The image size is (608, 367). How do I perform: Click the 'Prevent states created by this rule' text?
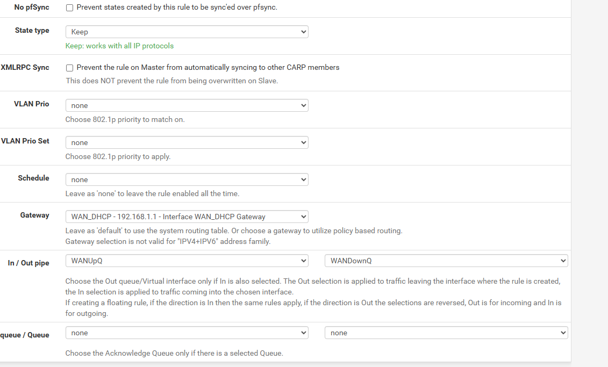pos(177,8)
